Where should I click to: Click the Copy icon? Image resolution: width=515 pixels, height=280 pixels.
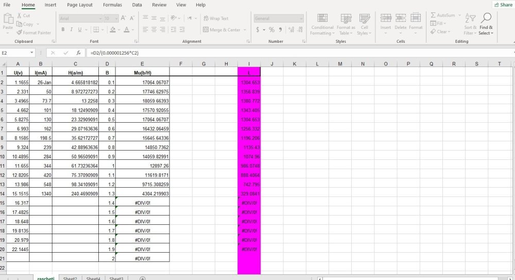20,24
